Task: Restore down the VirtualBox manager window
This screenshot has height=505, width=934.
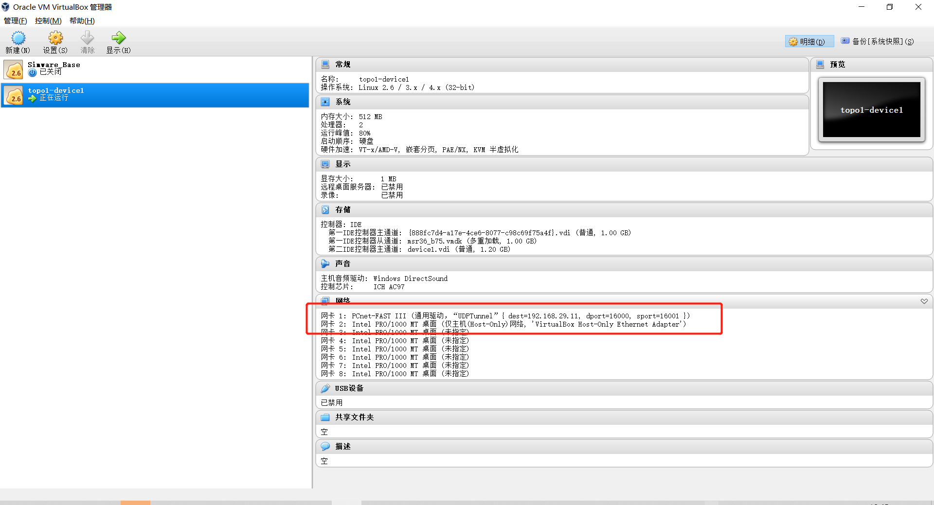Action: (x=890, y=7)
